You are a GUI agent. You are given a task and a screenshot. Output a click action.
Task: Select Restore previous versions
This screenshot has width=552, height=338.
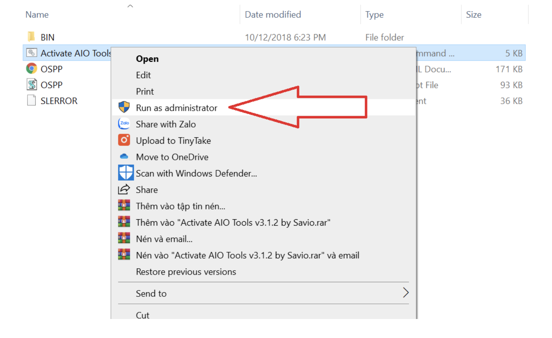[186, 272]
